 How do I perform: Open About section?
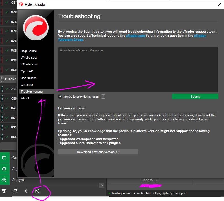pyautogui.click(x=25, y=98)
